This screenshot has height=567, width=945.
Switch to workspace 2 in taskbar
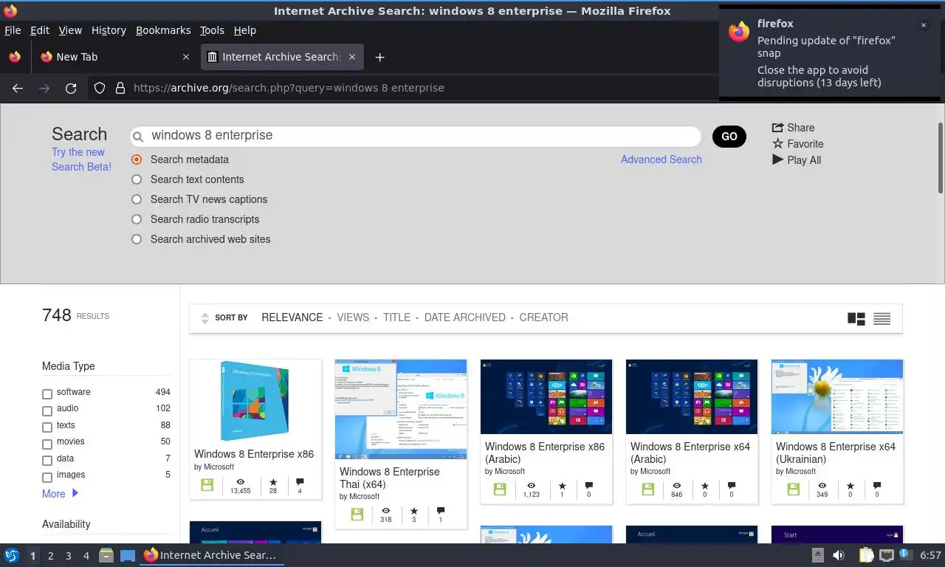[x=50, y=556]
